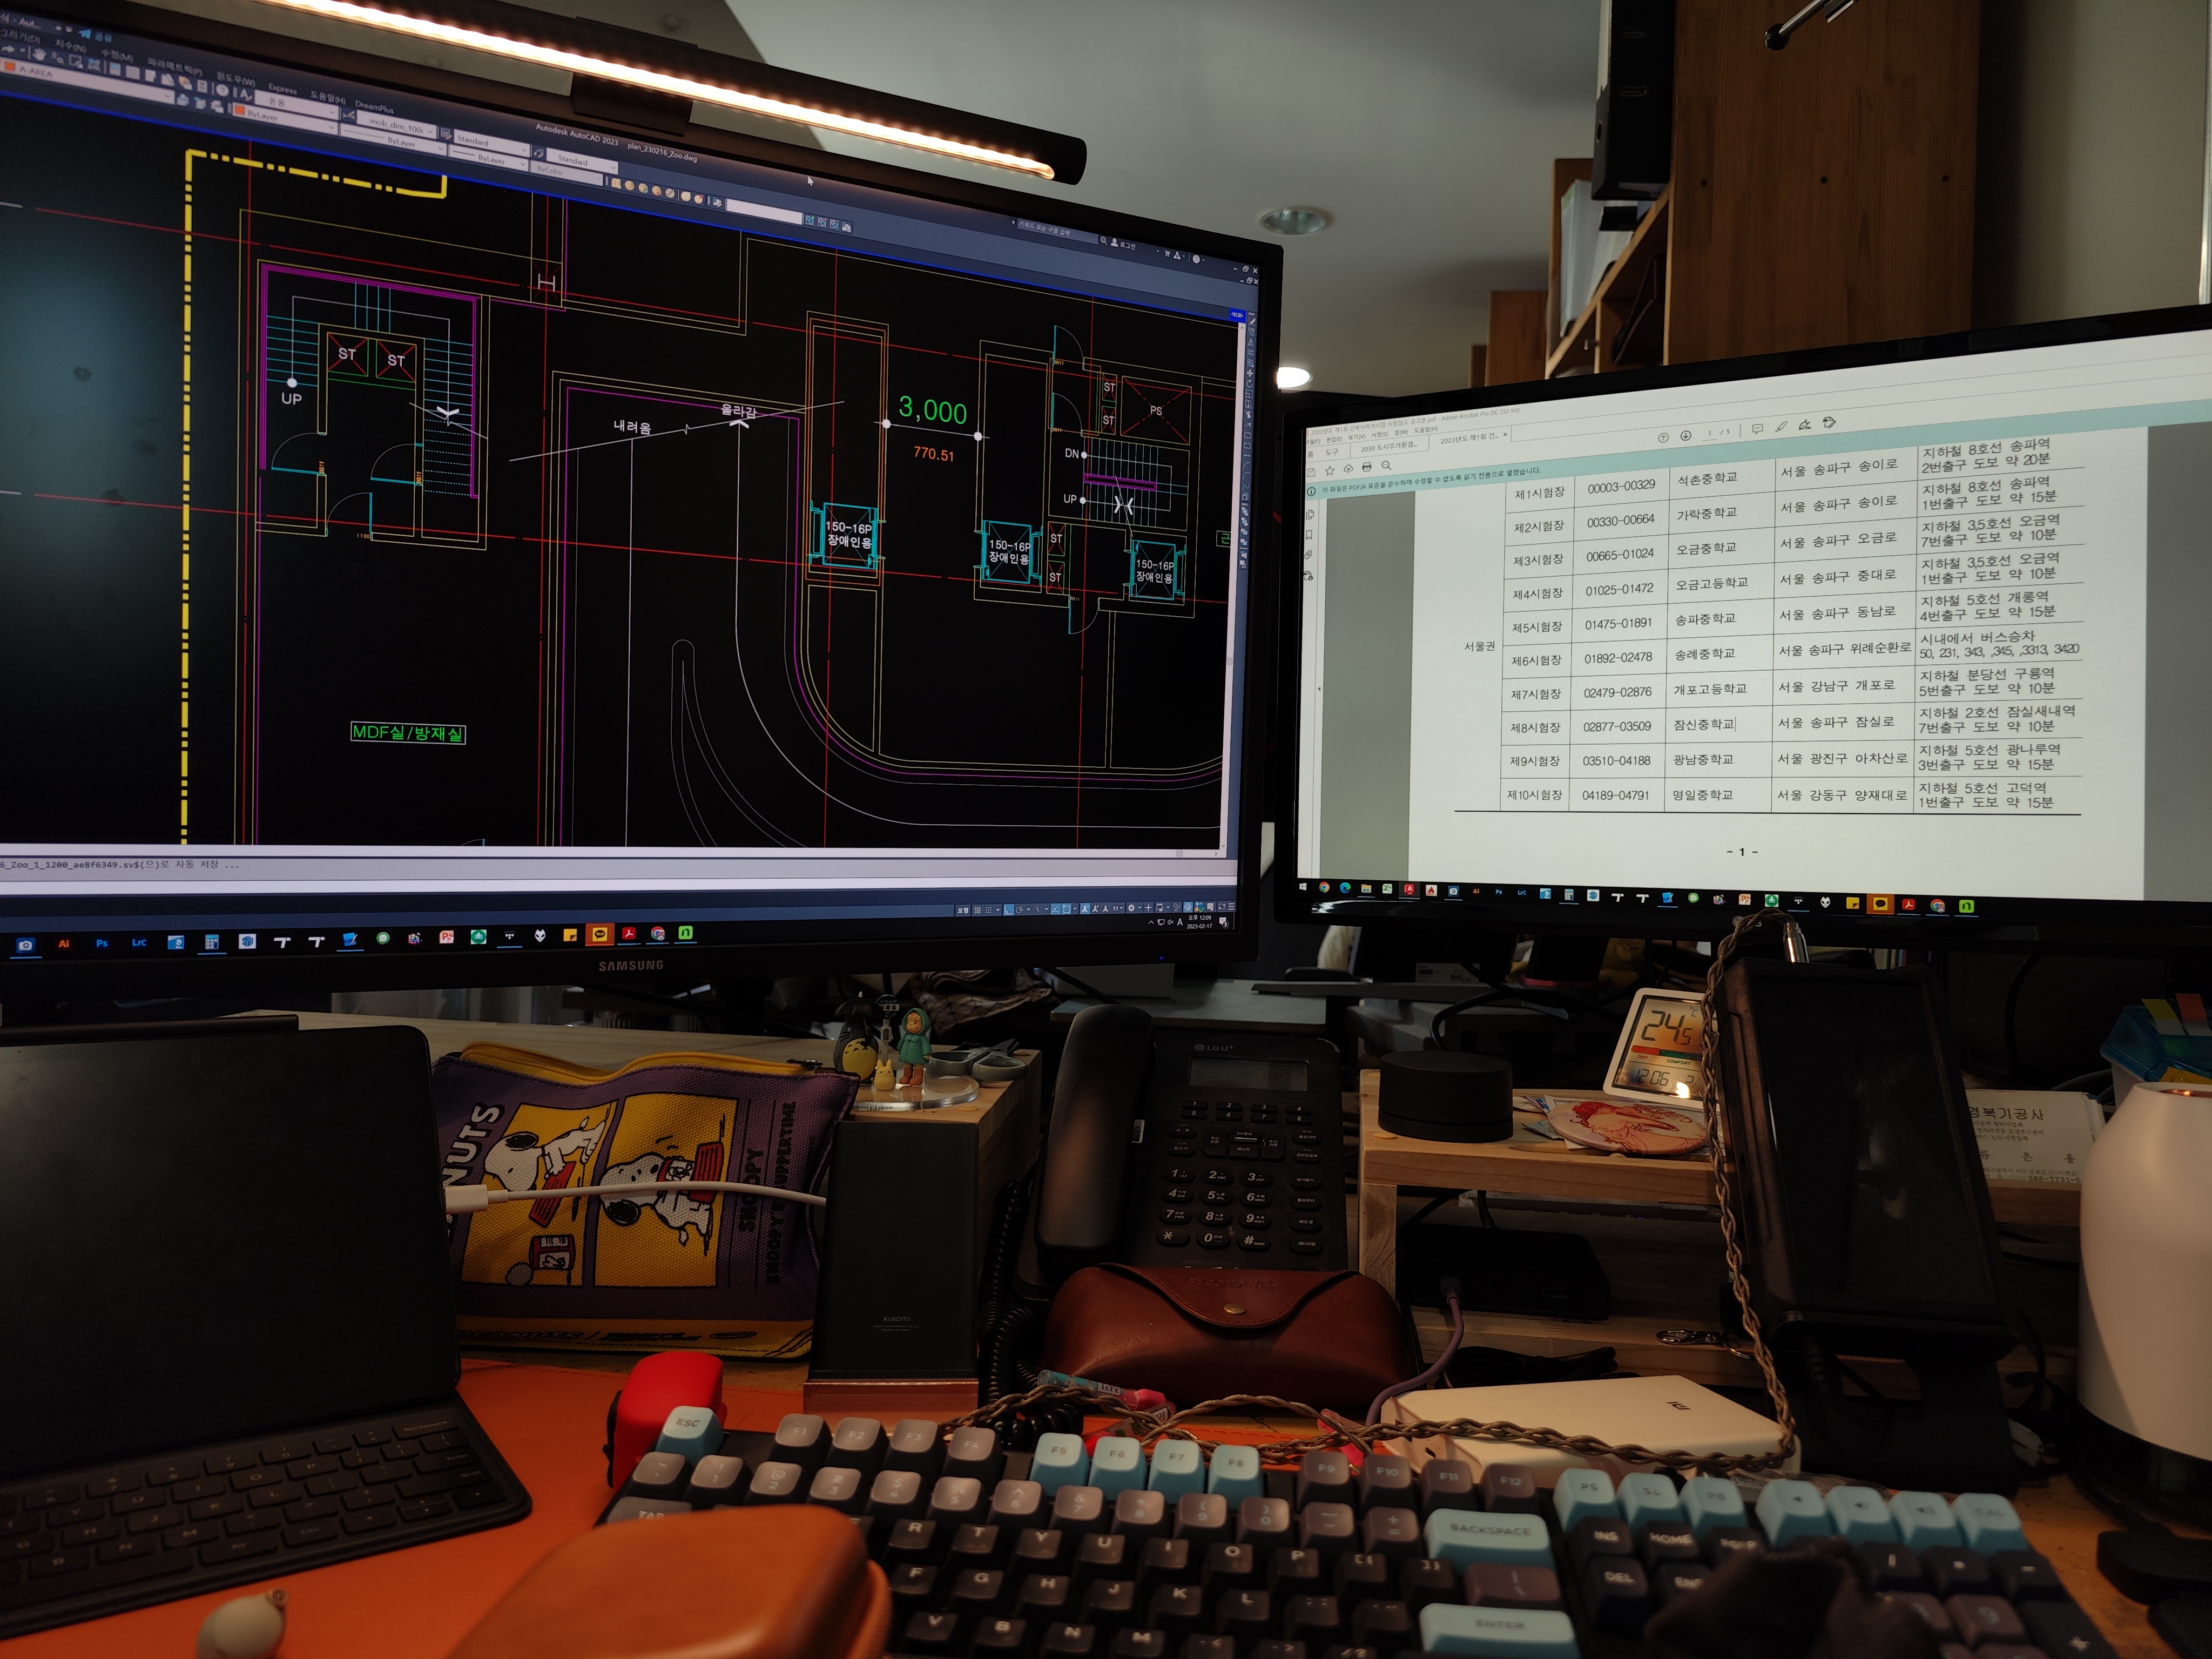Click the Acrobat page number field
This screenshot has height=1659, width=2212.
point(1710,434)
